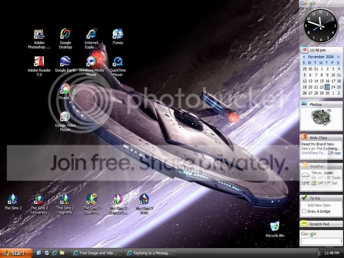
Task: Click the Google logo atop the sidebar
Action: point(308,3)
